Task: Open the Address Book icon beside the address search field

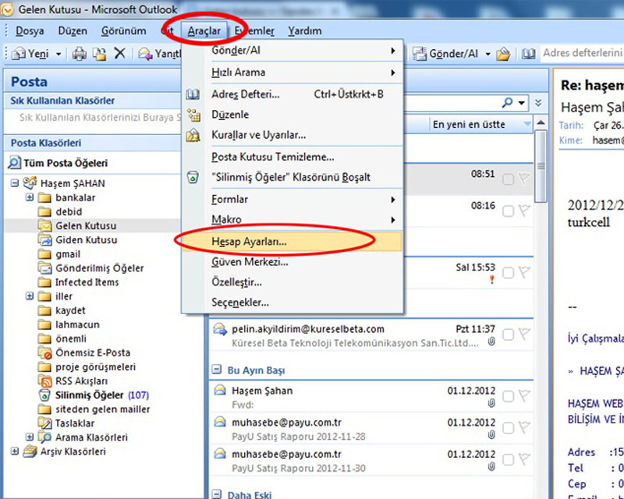Action: (x=528, y=53)
